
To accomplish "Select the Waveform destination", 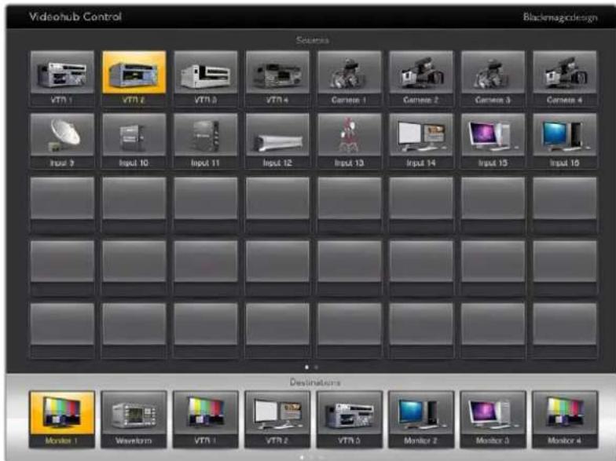I will pos(134,419).
